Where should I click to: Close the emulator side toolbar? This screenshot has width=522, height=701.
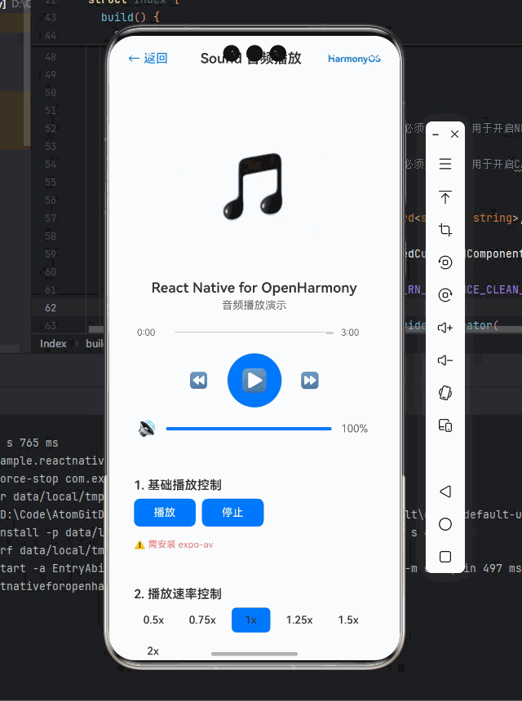pyautogui.click(x=455, y=134)
